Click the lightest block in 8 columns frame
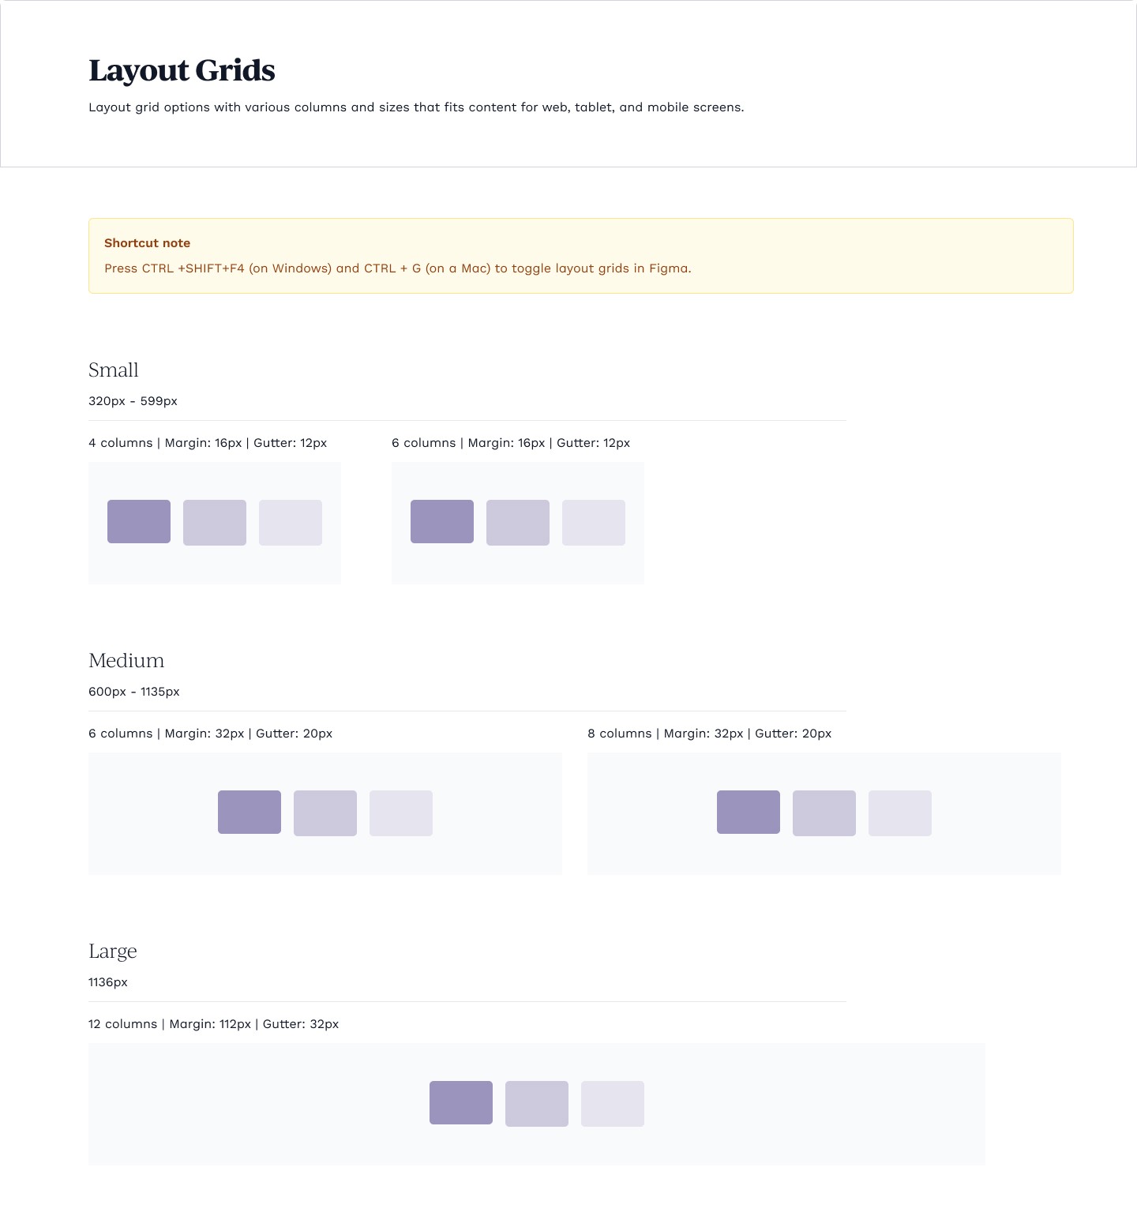The image size is (1137, 1216). (x=900, y=813)
